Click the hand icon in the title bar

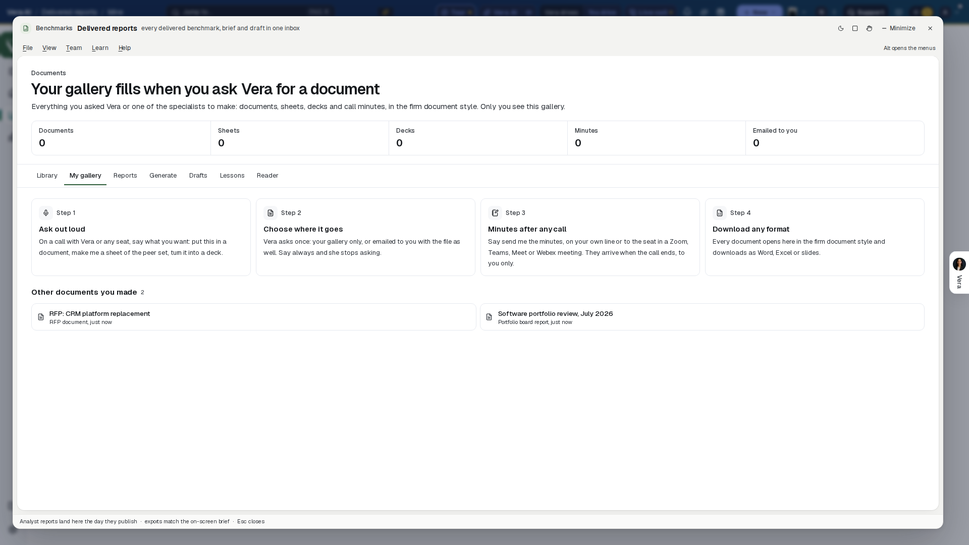coord(869,28)
